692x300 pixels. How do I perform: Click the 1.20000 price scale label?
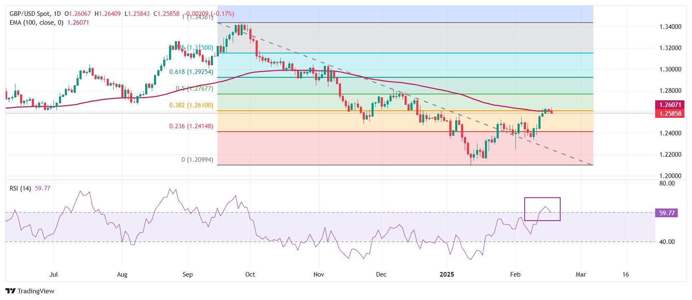point(670,176)
